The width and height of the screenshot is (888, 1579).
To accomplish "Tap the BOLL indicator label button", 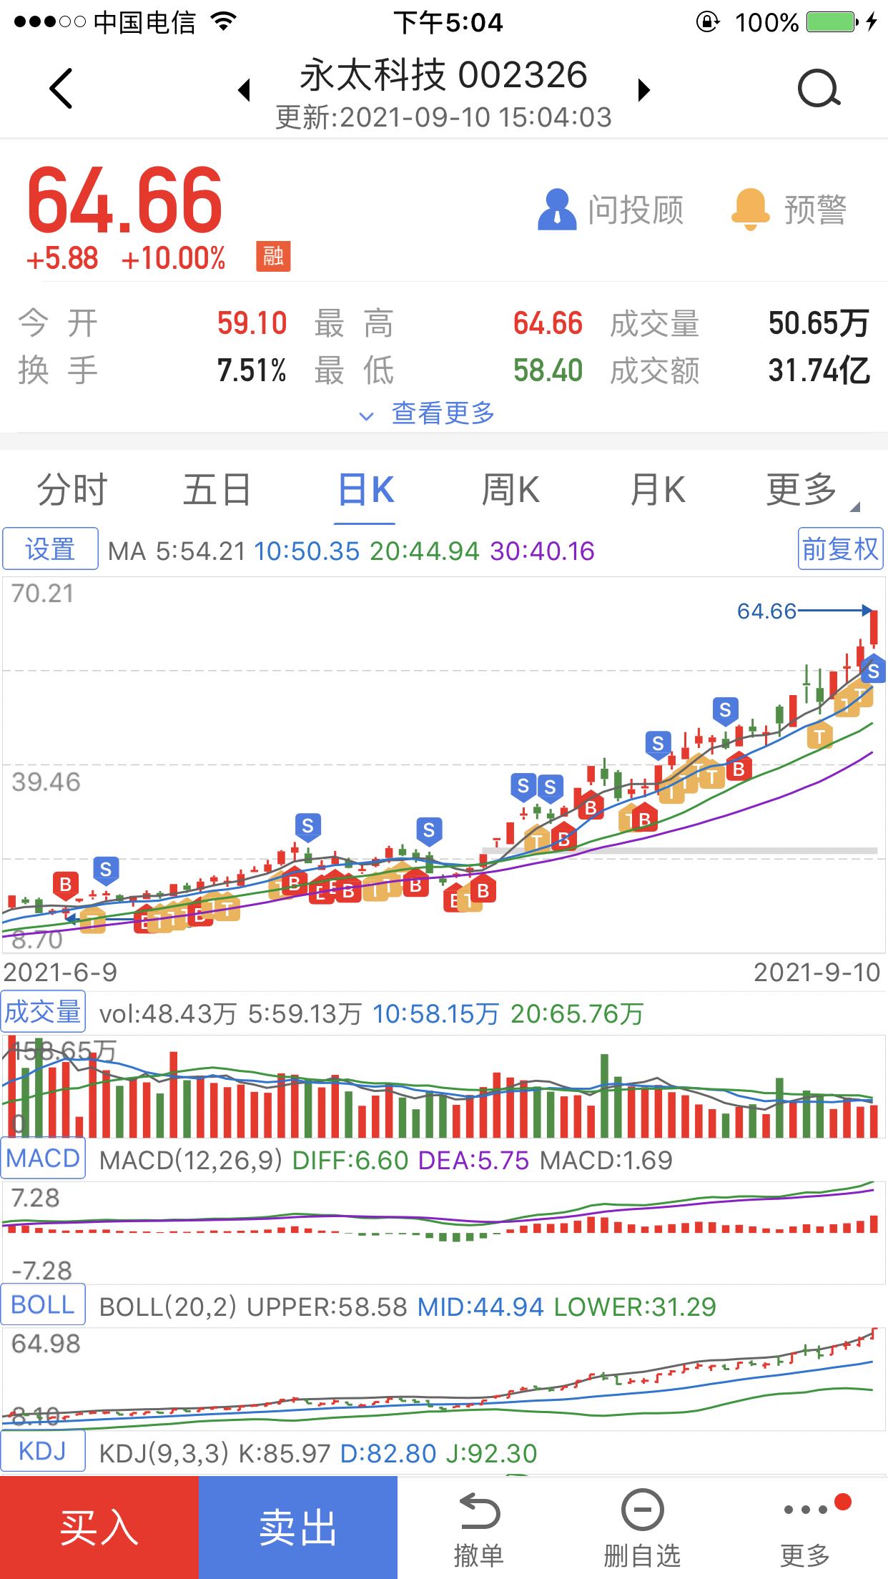I will (43, 1304).
